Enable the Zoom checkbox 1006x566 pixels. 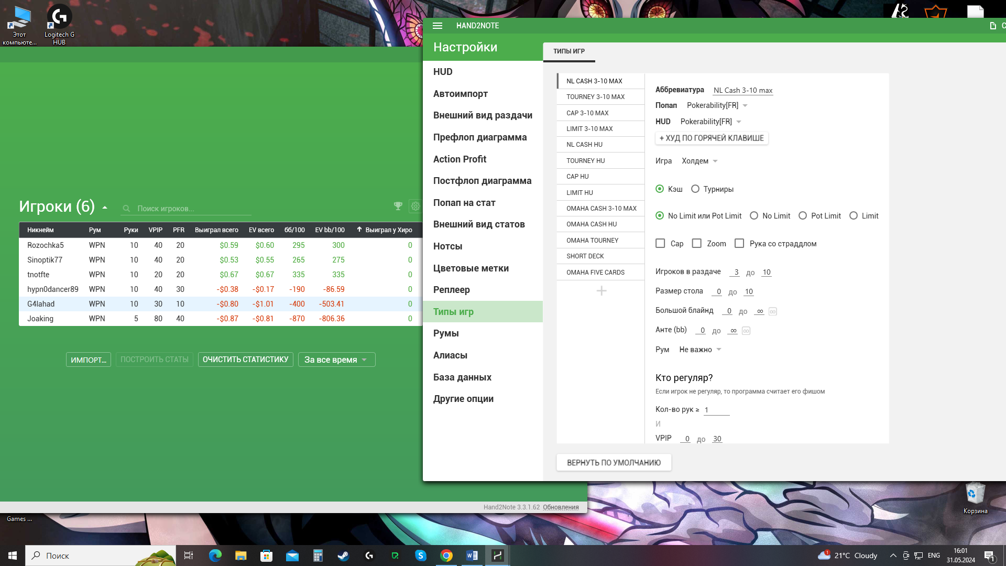coord(696,244)
